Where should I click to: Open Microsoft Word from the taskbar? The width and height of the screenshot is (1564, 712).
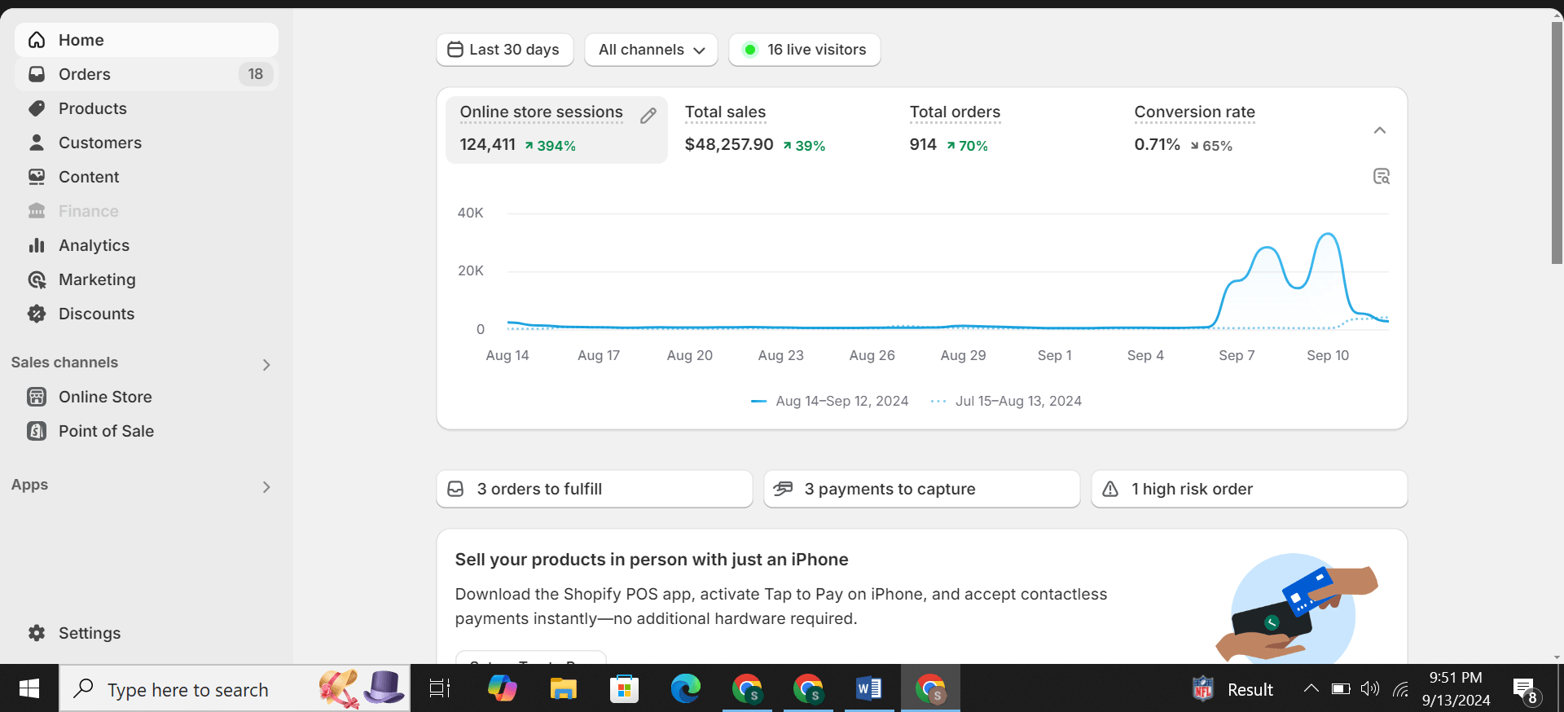869,689
